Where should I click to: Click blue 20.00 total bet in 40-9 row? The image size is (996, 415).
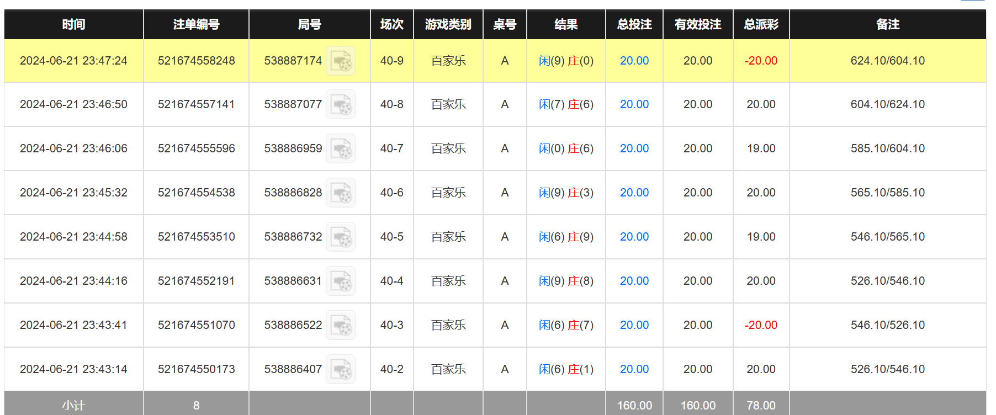click(x=634, y=61)
